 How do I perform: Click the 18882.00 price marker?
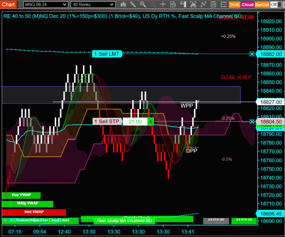[x=271, y=54]
